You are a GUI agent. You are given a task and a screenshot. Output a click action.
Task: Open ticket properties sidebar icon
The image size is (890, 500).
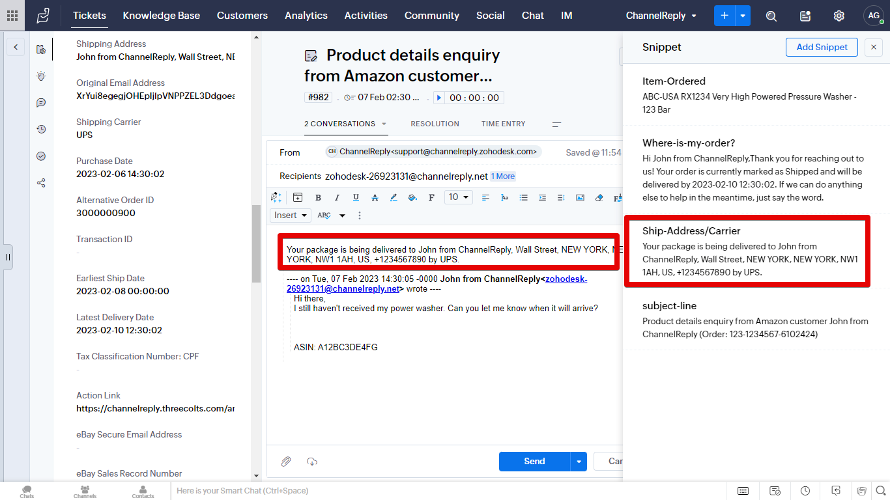(x=41, y=49)
